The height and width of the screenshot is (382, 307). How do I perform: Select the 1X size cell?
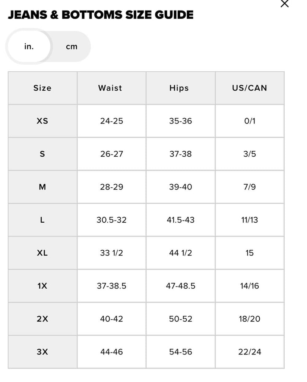[42, 286]
